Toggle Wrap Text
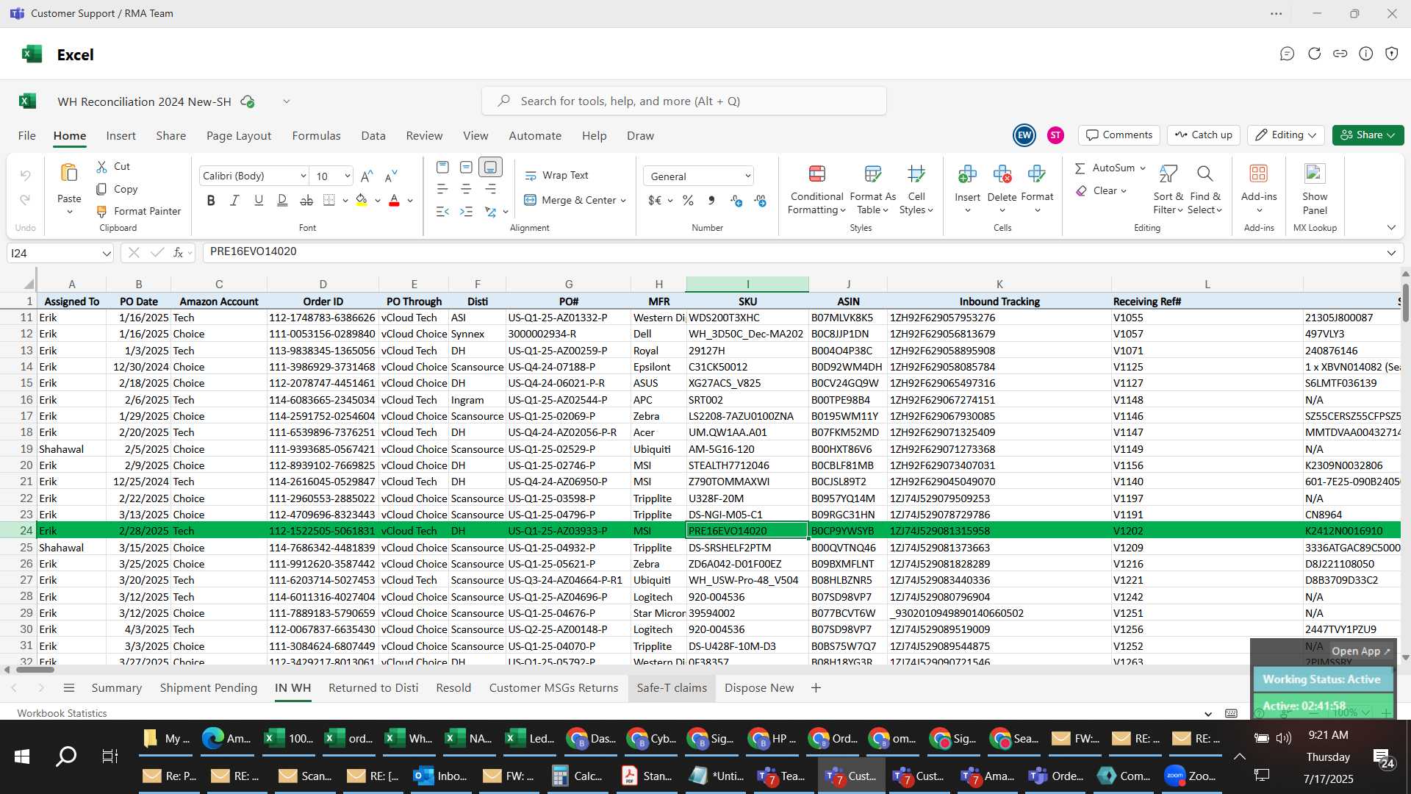The width and height of the screenshot is (1411, 794). (x=556, y=175)
